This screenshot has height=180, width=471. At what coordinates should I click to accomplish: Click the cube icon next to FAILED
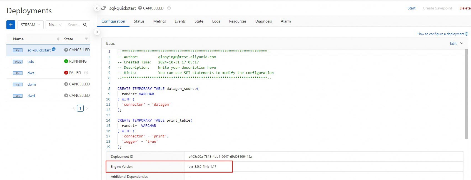pos(86,73)
